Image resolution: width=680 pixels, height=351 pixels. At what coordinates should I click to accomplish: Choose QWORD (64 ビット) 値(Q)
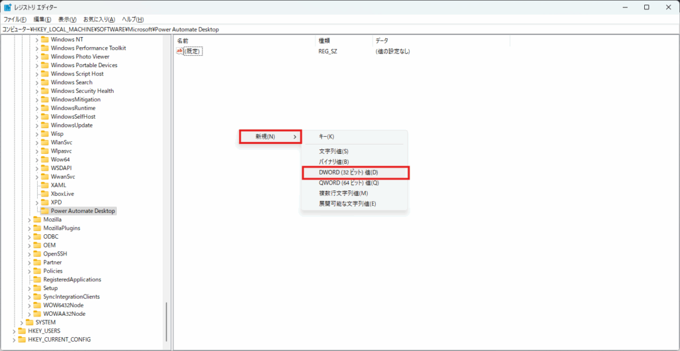[355, 183]
